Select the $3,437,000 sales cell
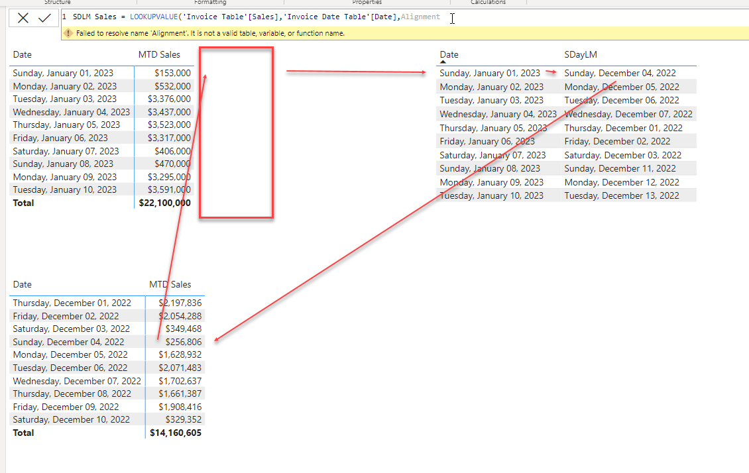This screenshot has width=749, height=473. (169, 112)
